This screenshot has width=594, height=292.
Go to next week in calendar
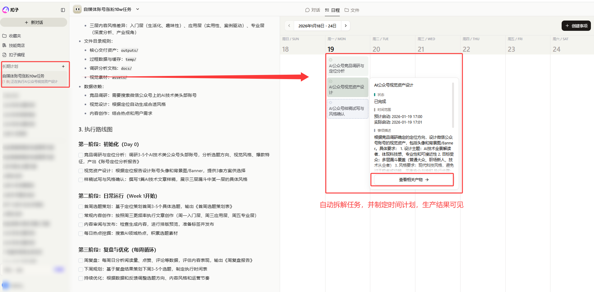(x=345, y=26)
